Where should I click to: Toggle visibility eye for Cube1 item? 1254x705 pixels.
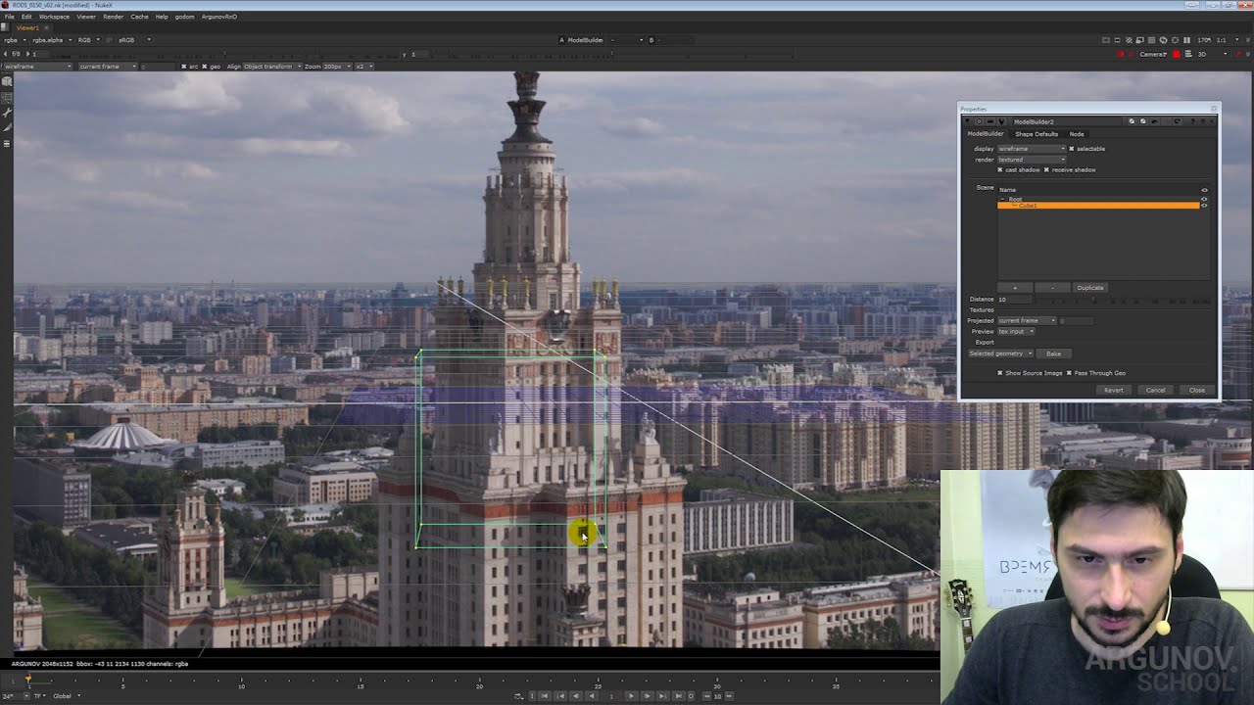pos(1204,206)
